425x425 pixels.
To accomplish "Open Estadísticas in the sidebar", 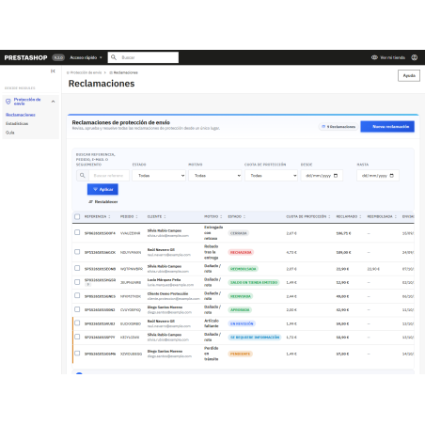I will 17,123.
